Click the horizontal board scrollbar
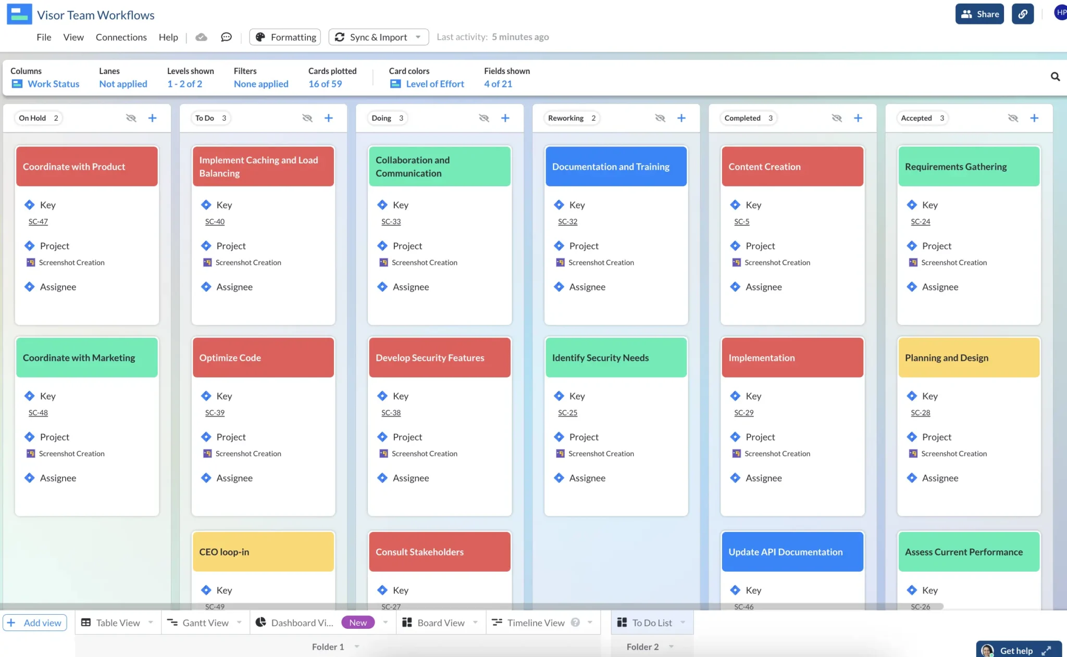Image resolution: width=1067 pixels, height=657 pixels. (x=472, y=607)
